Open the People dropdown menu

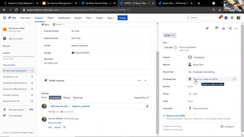point(79,18)
